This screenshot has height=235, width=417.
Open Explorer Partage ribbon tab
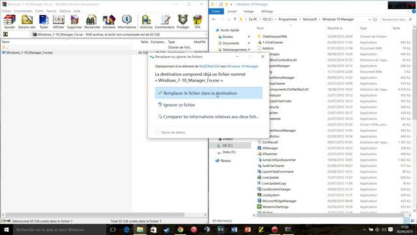(x=248, y=12)
